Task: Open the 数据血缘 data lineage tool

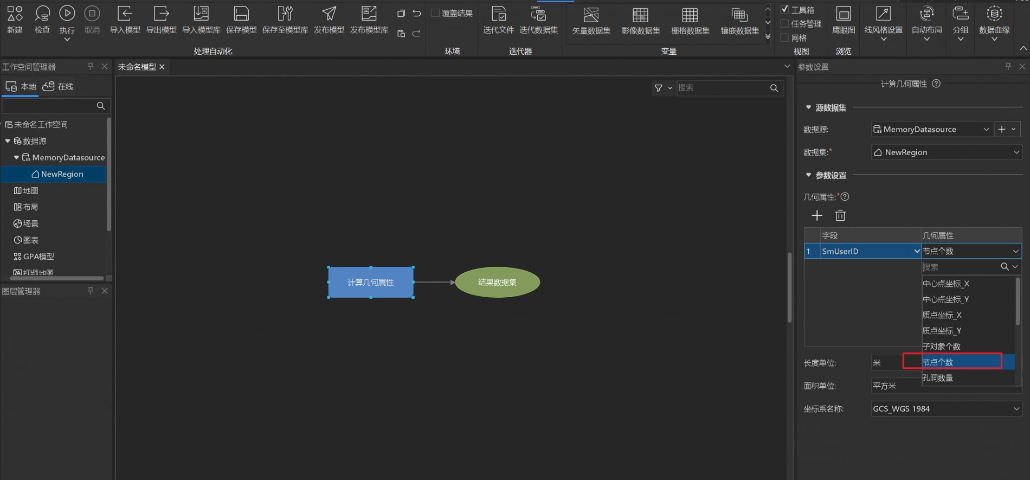Action: point(994,22)
